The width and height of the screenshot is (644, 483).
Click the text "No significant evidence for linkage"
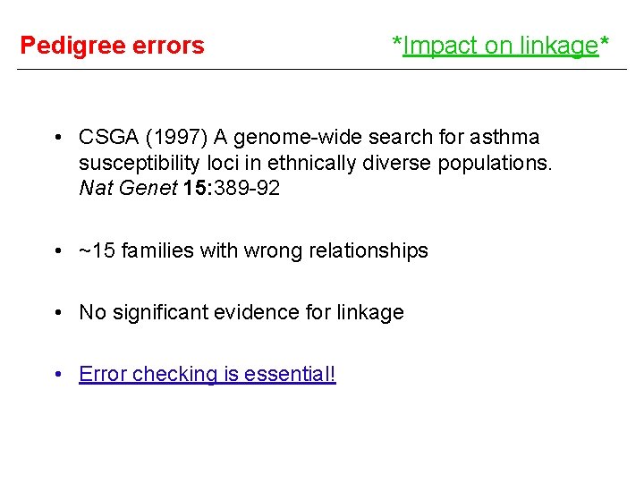241,312
